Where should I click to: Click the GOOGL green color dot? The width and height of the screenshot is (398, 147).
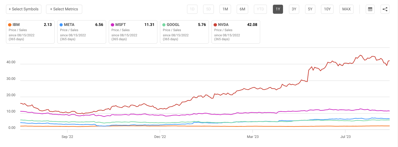click(x=164, y=25)
